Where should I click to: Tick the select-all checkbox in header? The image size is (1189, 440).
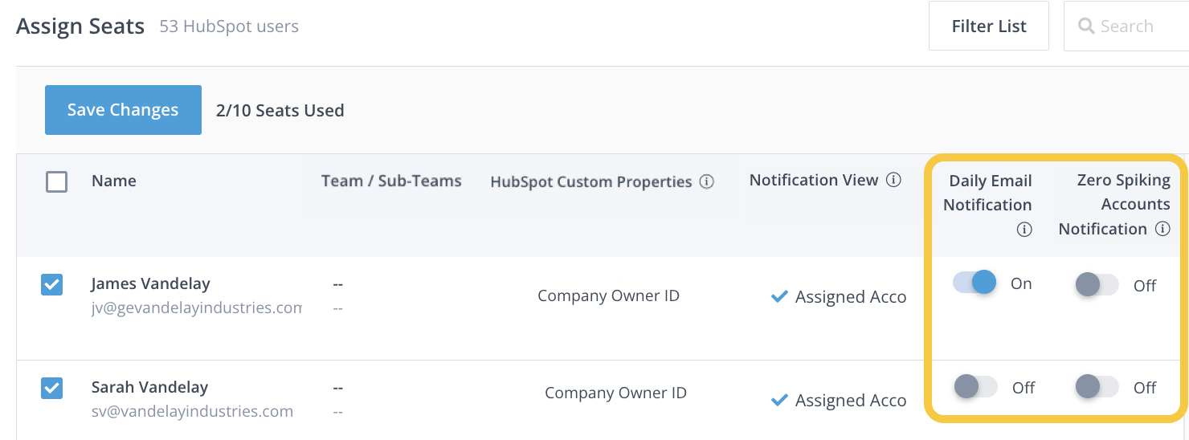click(56, 181)
